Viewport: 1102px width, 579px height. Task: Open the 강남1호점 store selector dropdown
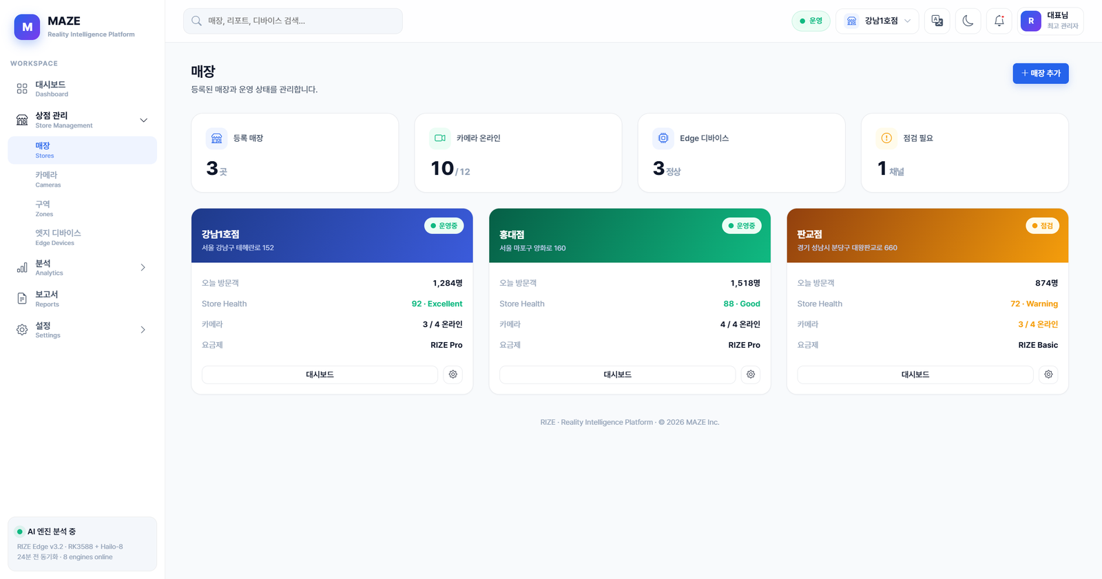(877, 21)
